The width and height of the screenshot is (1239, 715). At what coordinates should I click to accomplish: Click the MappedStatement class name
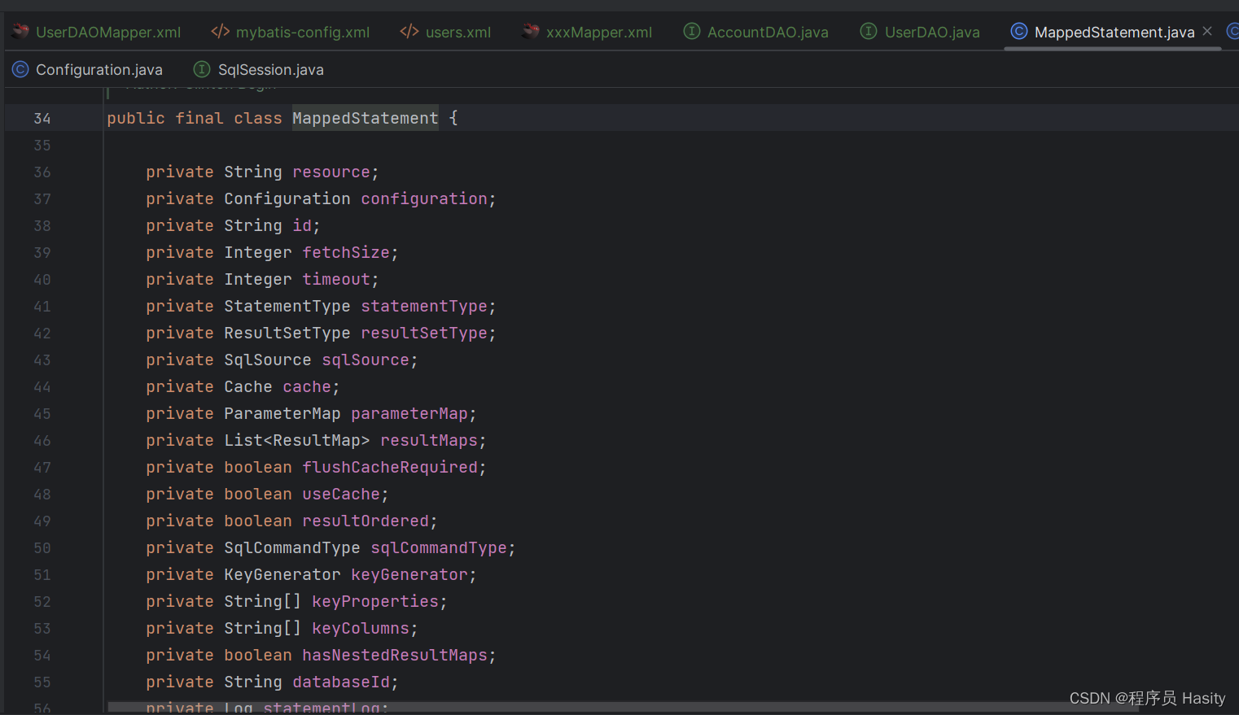366,118
